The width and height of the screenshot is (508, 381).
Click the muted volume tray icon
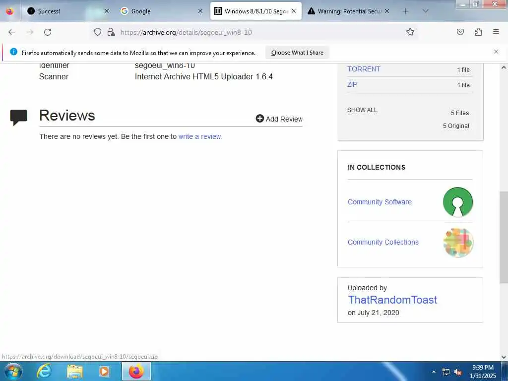[458, 372]
